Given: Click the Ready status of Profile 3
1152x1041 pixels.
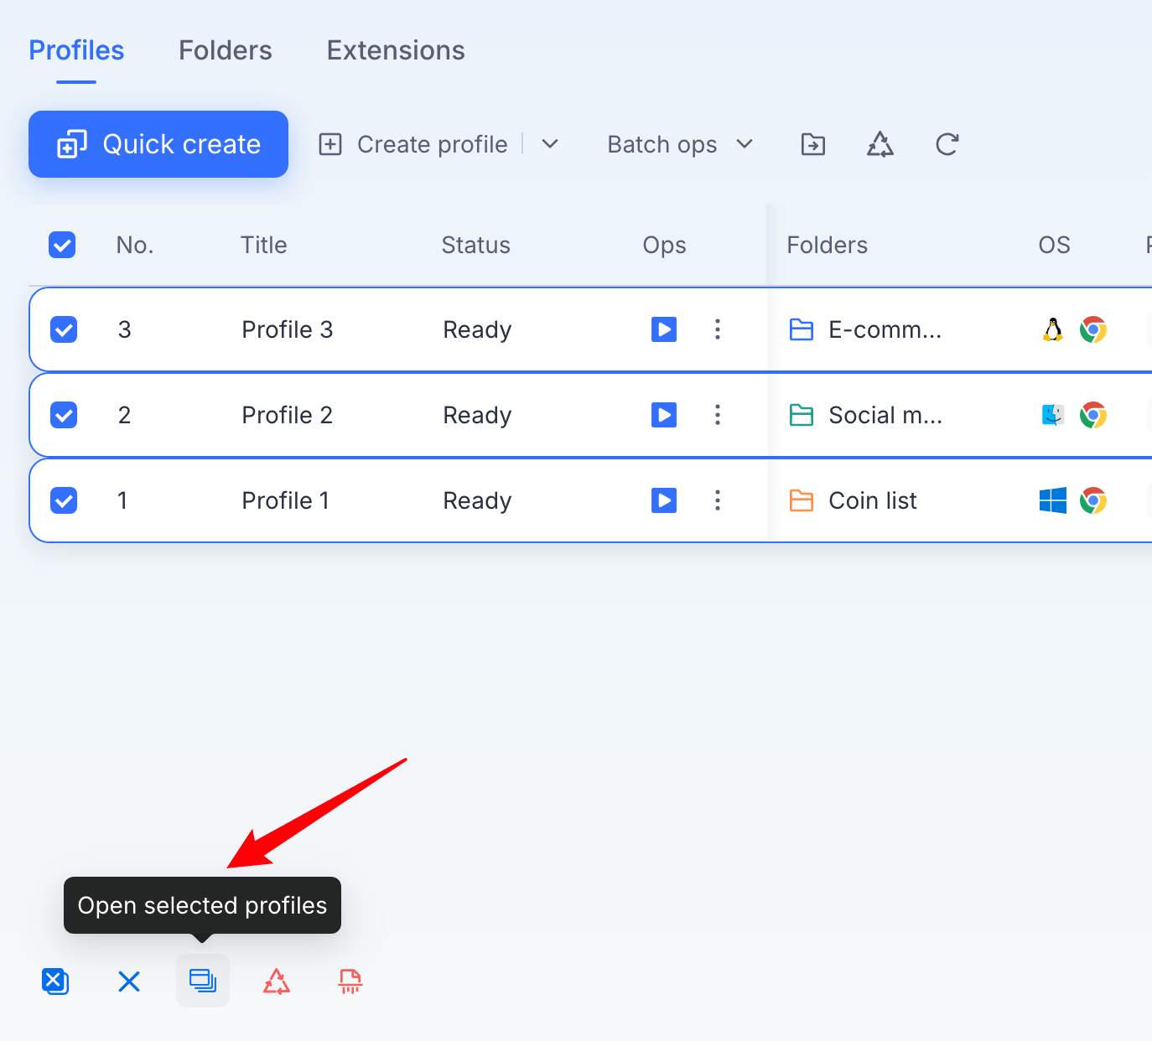Looking at the screenshot, I should 477,329.
